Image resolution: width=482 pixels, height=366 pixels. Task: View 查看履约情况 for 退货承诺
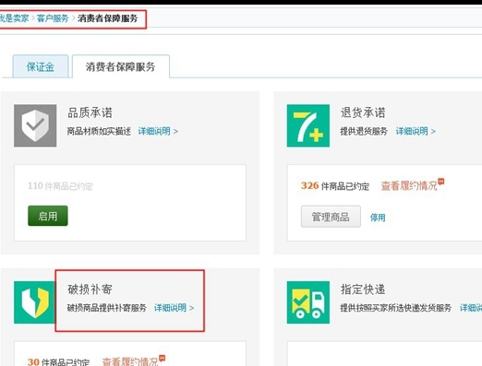409,185
